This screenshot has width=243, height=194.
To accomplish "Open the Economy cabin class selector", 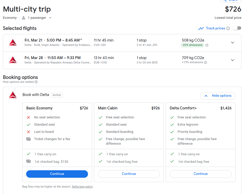I will (10, 18).
